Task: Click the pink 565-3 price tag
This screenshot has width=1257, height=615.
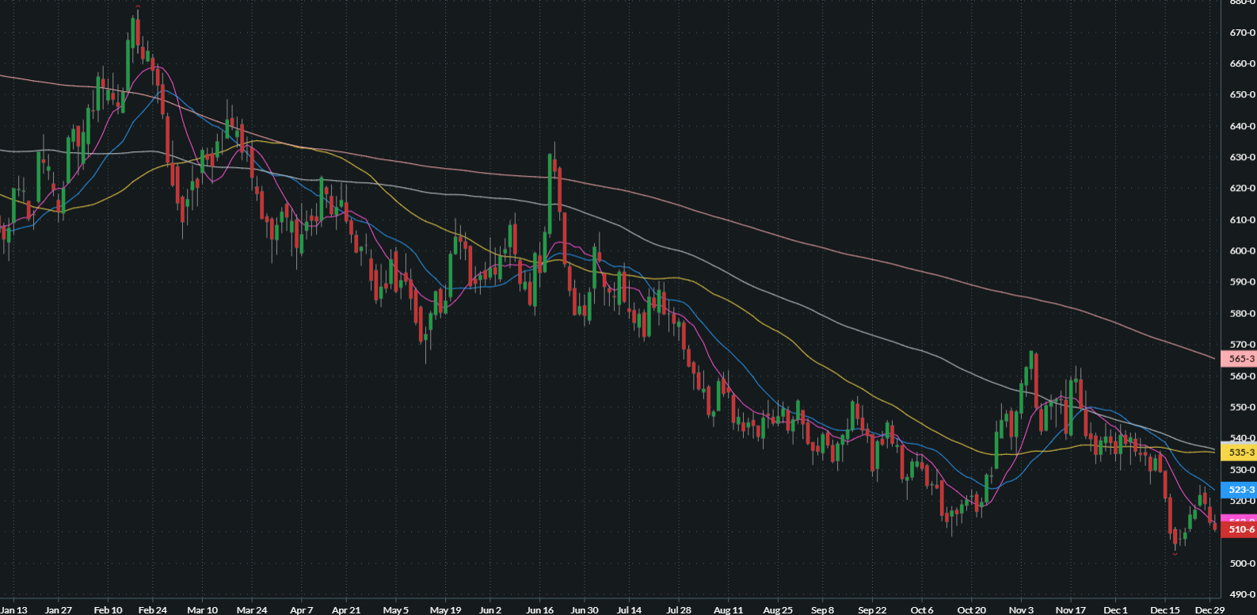Action: coord(1240,359)
